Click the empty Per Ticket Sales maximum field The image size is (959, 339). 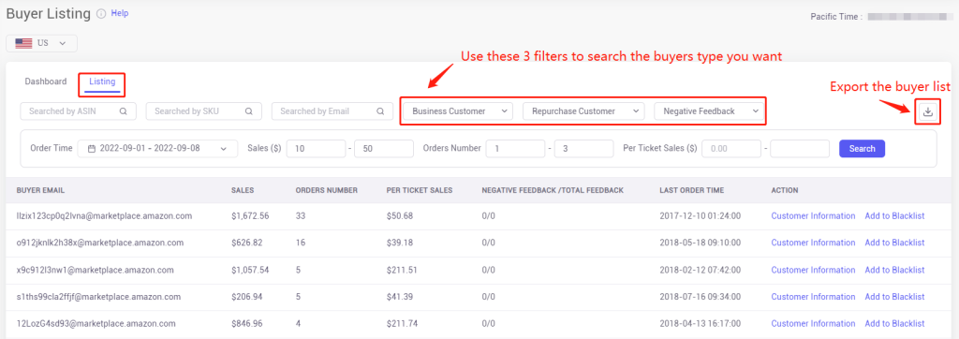click(800, 149)
